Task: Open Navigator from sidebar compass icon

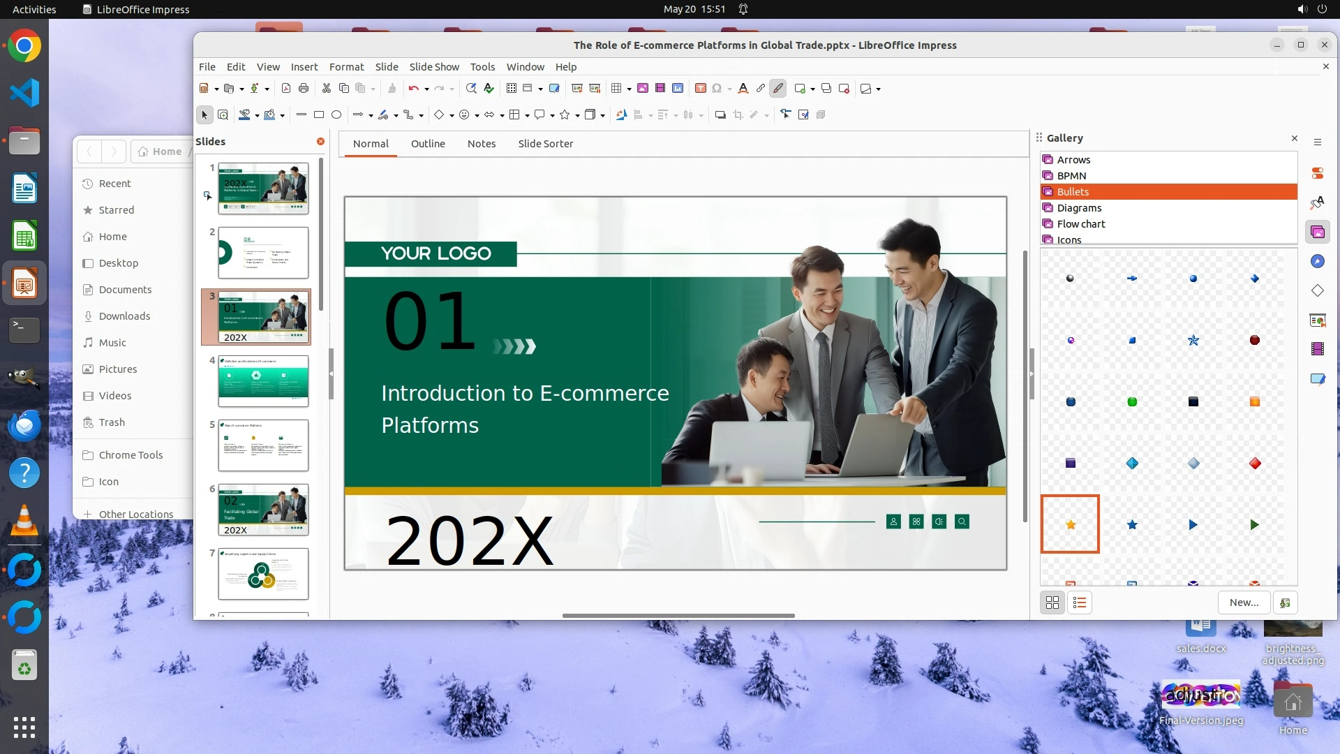Action: point(1318,261)
